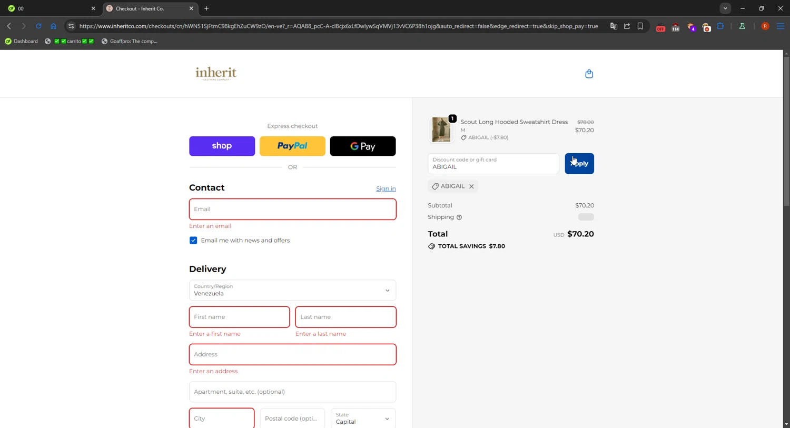Viewport: 790px width, 428px height.
Task: Click product name Scout Long Hooded Sweatshirt Dress
Action: pos(514,122)
